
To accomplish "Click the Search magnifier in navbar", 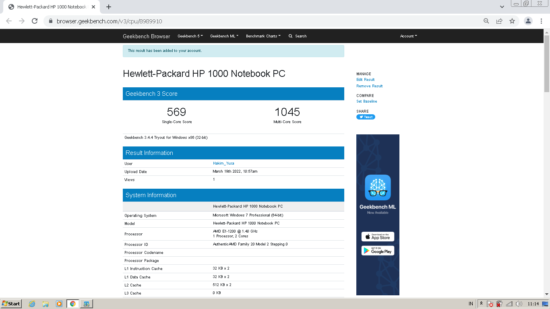I will pyautogui.click(x=290, y=36).
